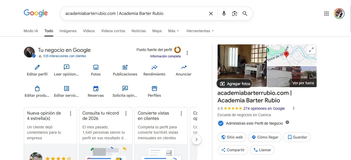Open the Consulta tu récord de 2026 card
Image resolution: width=351 pixels, height=160 pixels.
tap(106, 134)
